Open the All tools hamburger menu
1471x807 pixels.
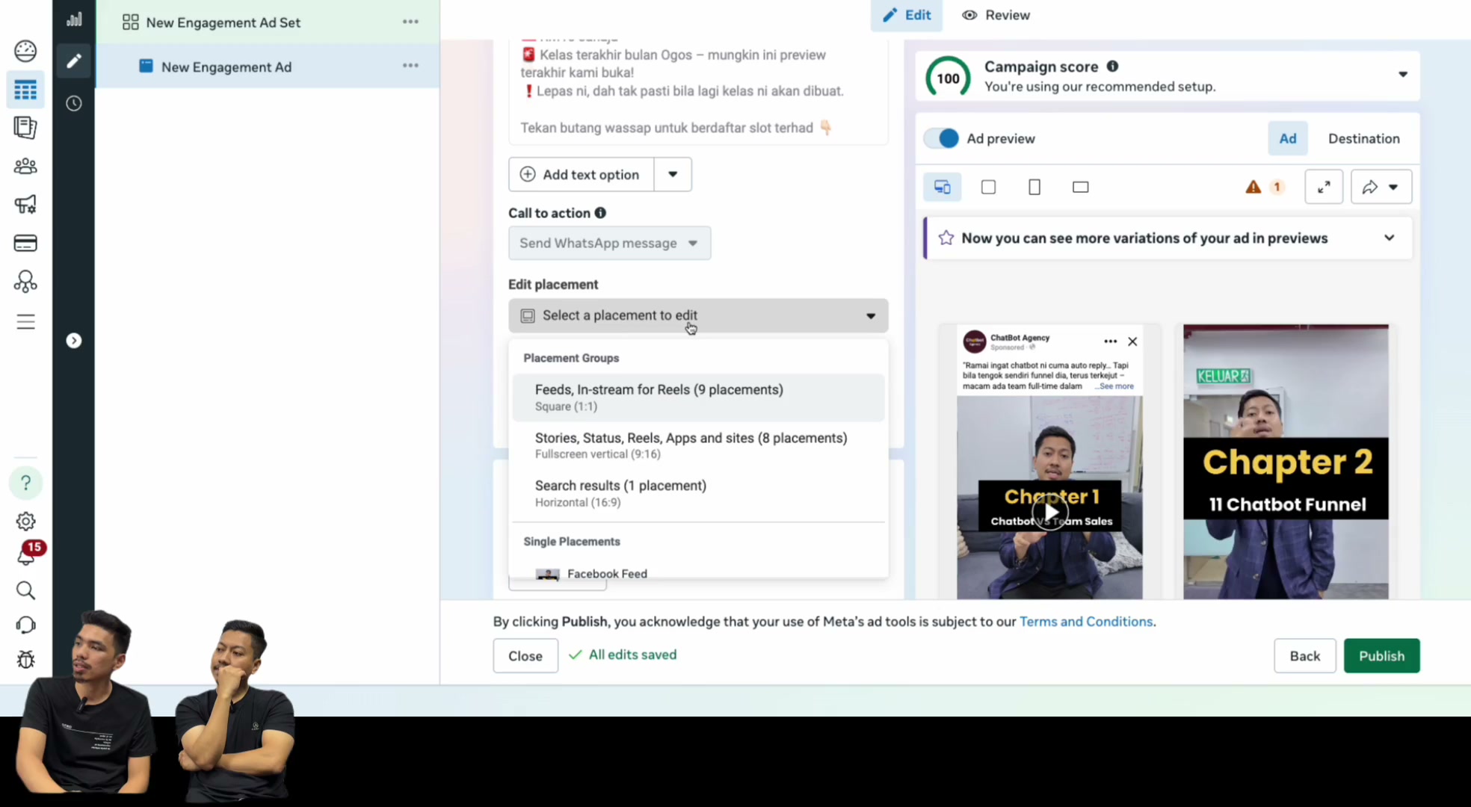click(25, 321)
